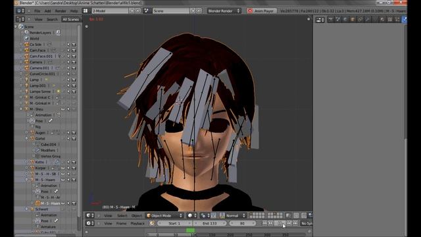This screenshot has width=421, height=237.
Task: Toggle visibility eye of Korper
Action: pyautogui.click(x=63, y=168)
